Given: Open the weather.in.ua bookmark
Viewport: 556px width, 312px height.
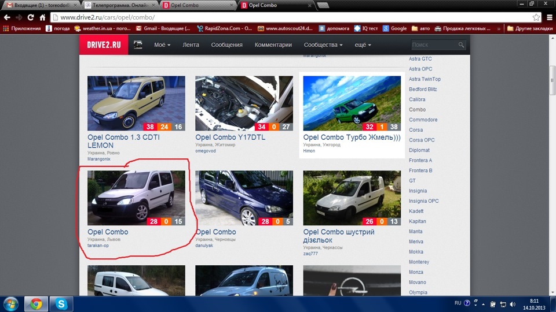Looking at the screenshot, I should tap(103, 28).
